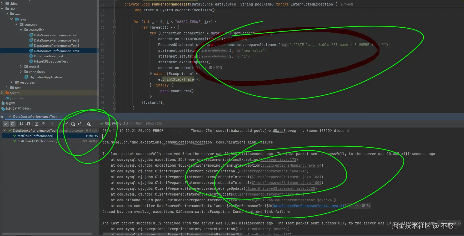
Task: Open ClientPreparedStatement.java:1061 link
Action: coord(287,177)
